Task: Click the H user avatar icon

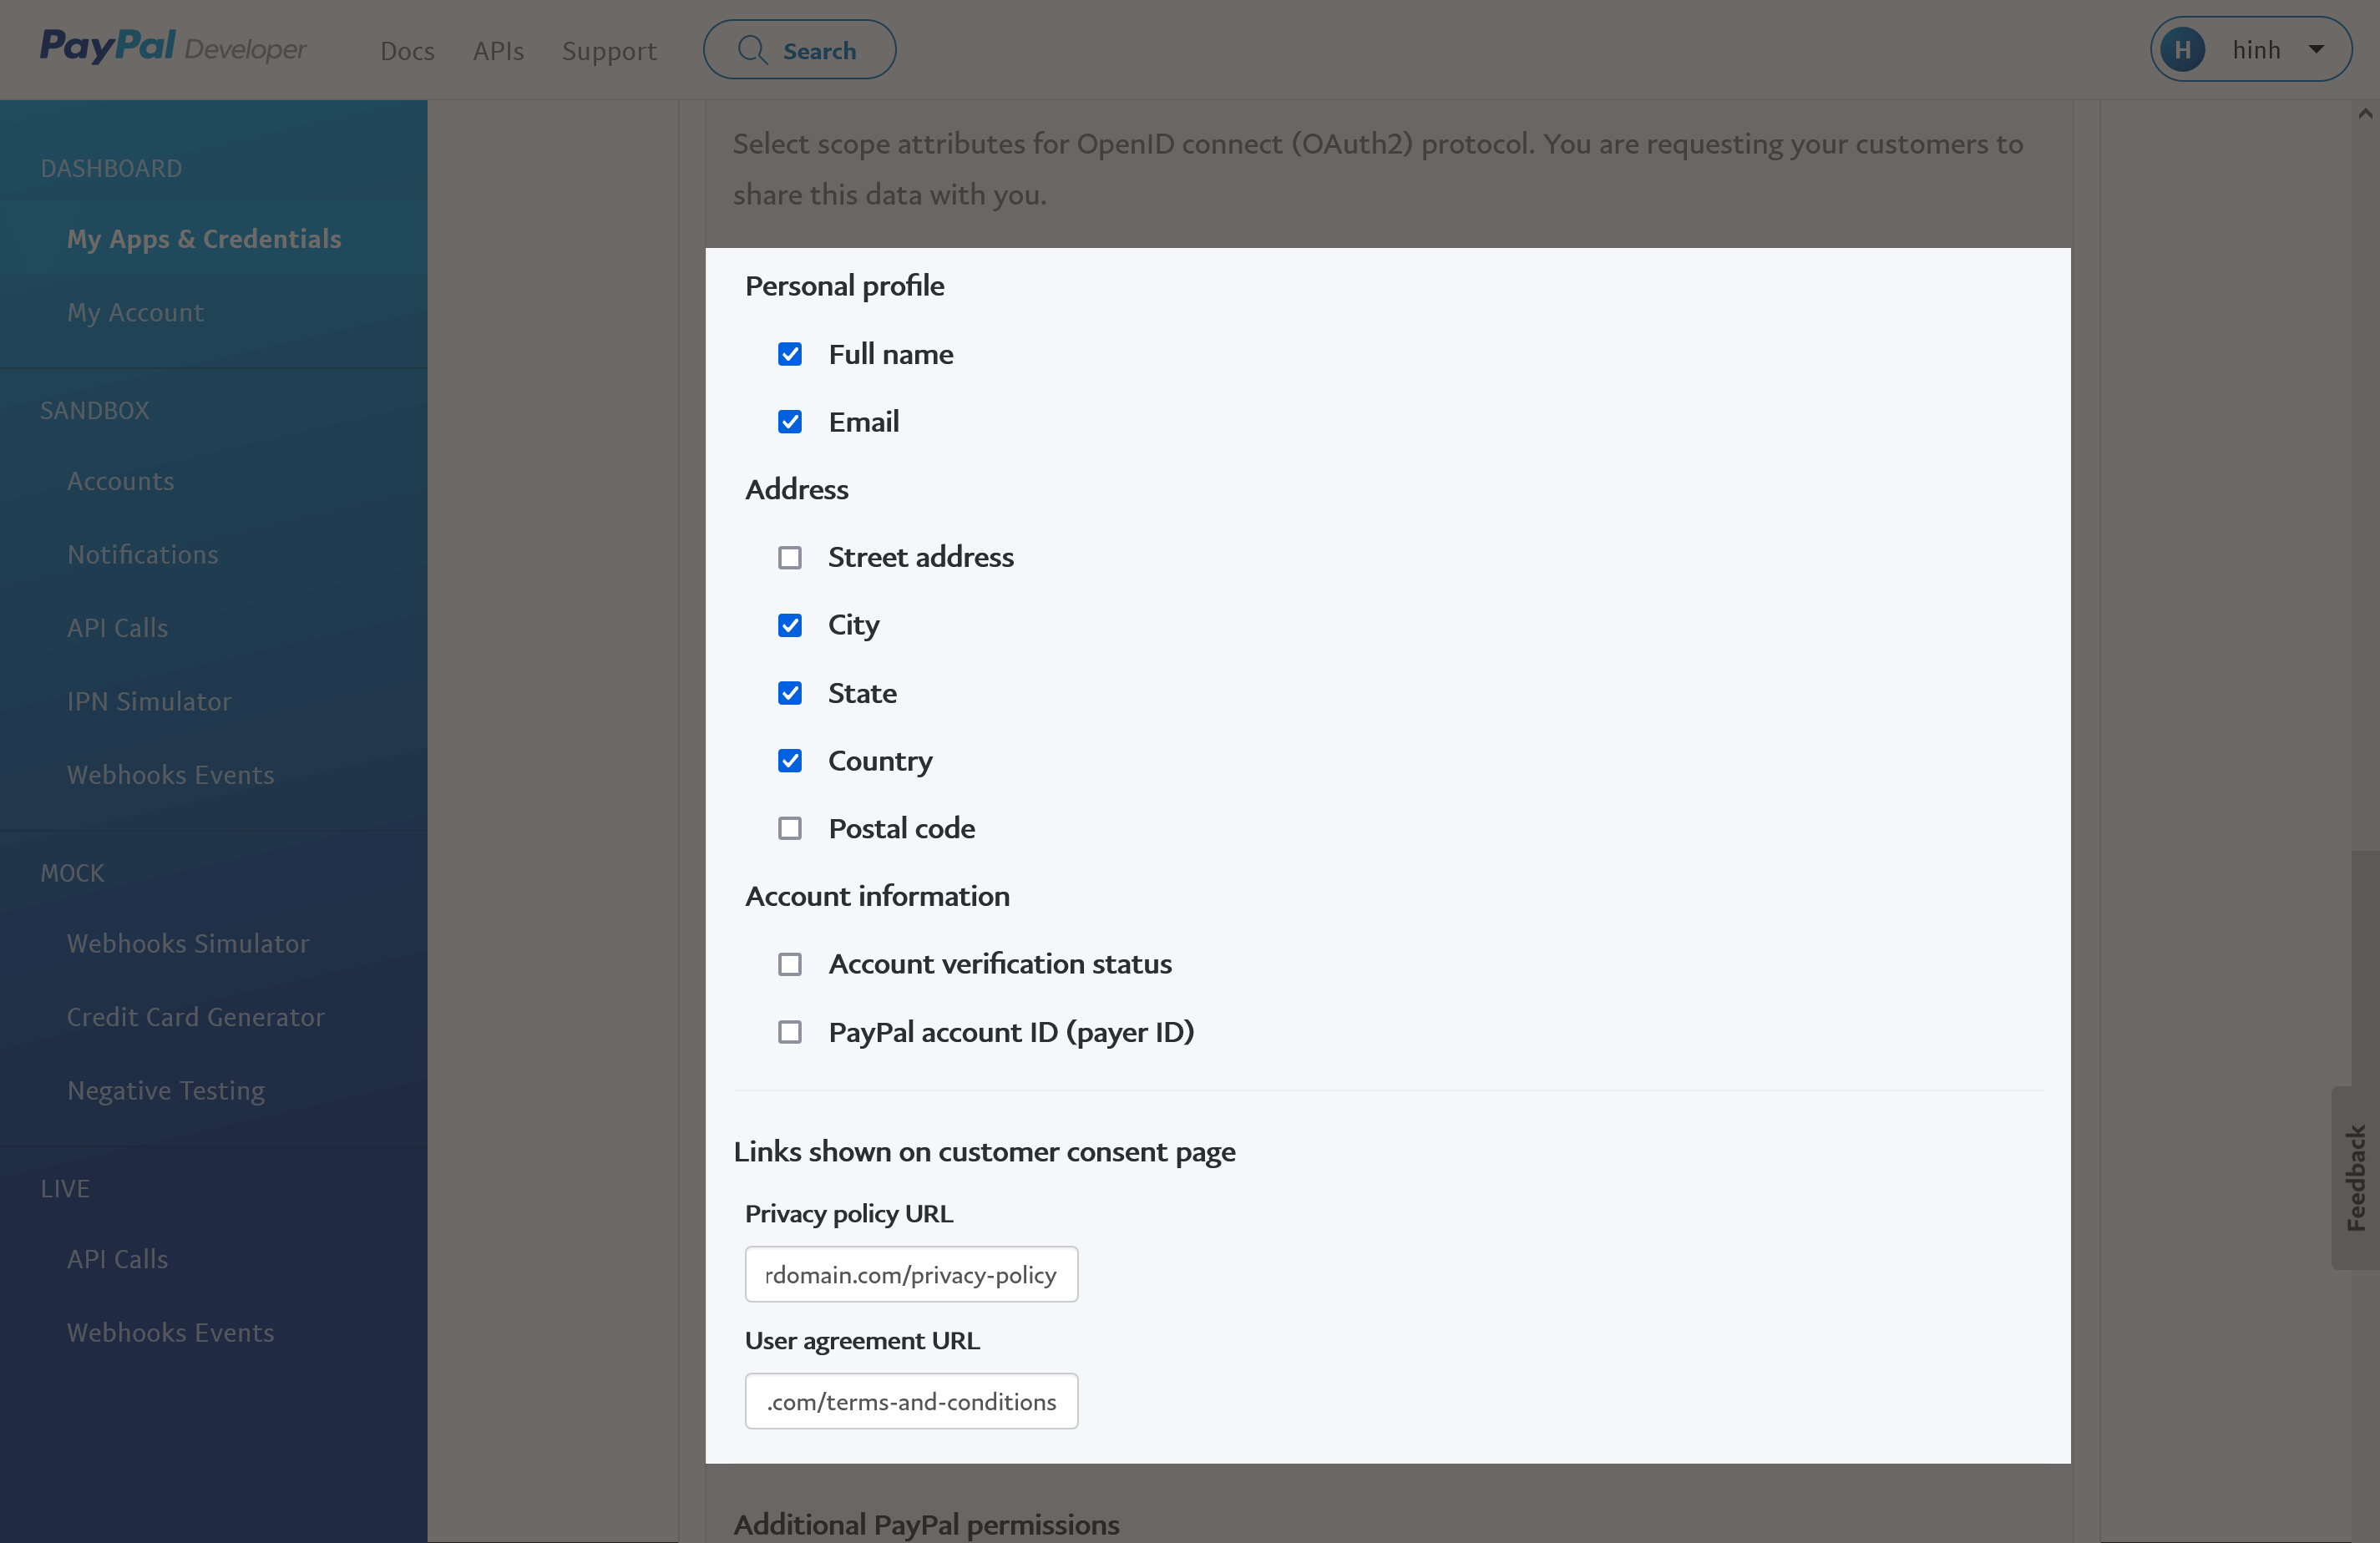Action: click(x=2182, y=49)
